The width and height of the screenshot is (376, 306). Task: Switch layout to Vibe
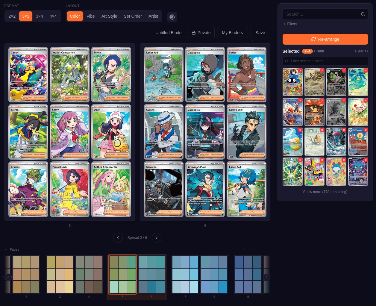[x=91, y=16]
